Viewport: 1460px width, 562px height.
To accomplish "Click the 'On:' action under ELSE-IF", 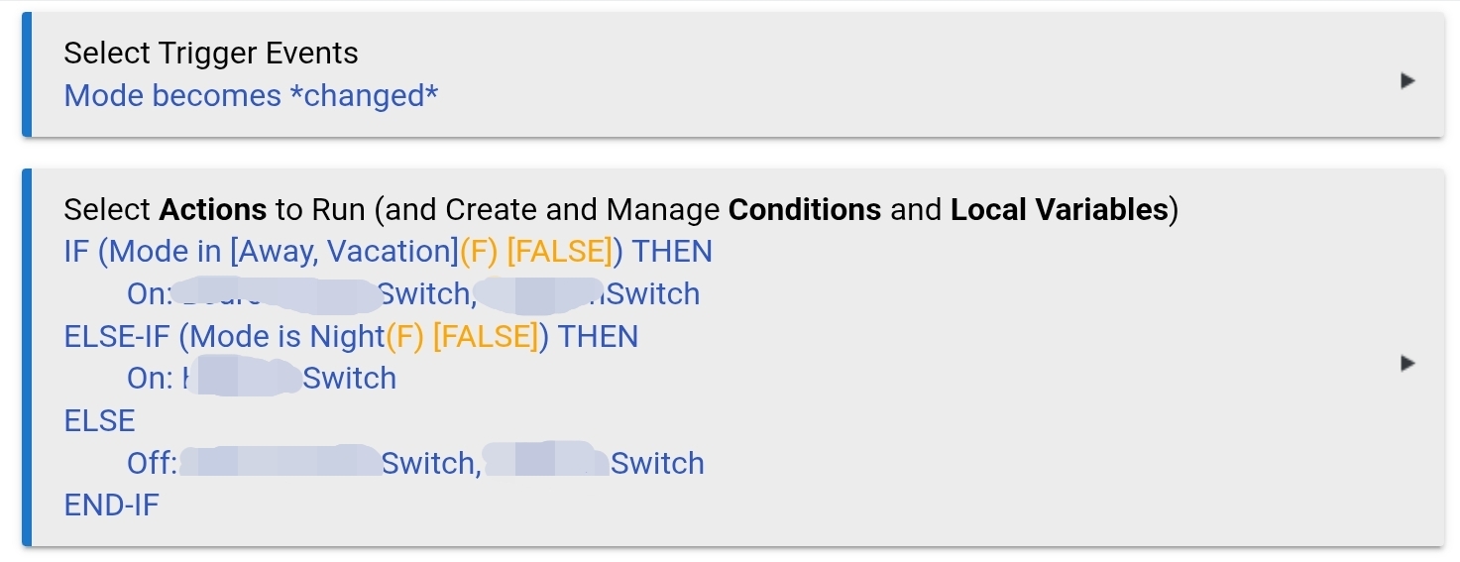I will click(151, 379).
